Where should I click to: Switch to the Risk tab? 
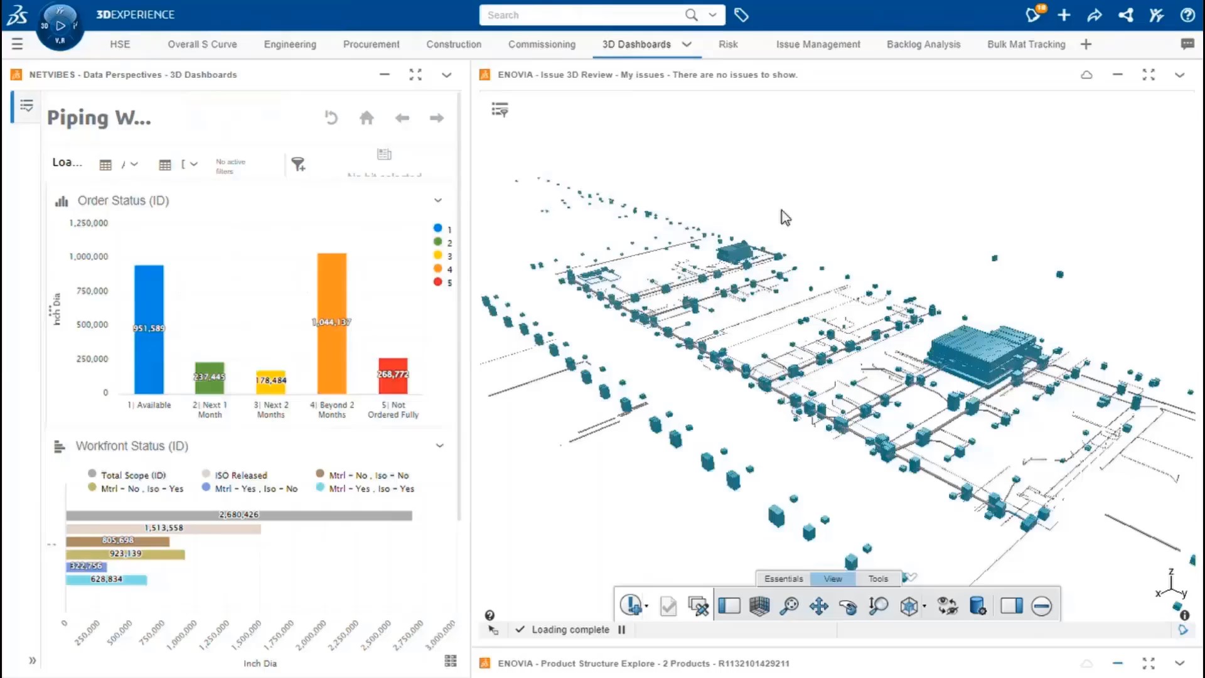click(728, 44)
